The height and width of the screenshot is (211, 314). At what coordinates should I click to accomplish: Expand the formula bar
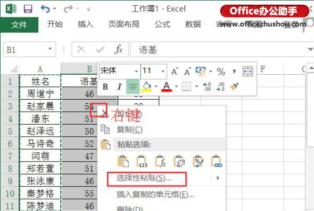(x=310, y=49)
